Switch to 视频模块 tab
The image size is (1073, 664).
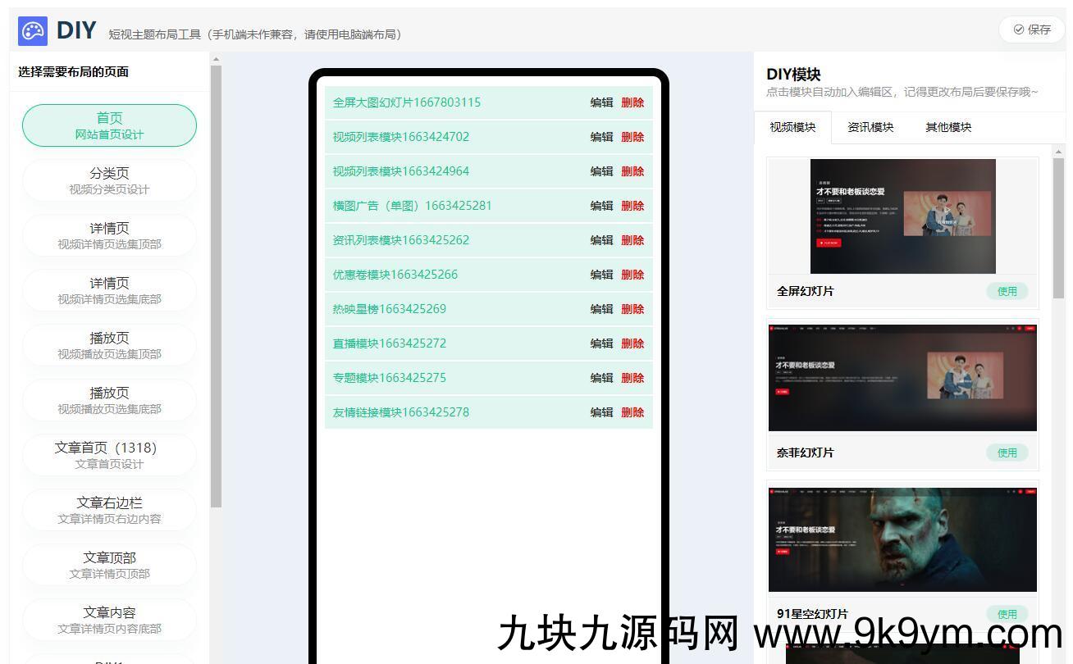pyautogui.click(x=792, y=127)
